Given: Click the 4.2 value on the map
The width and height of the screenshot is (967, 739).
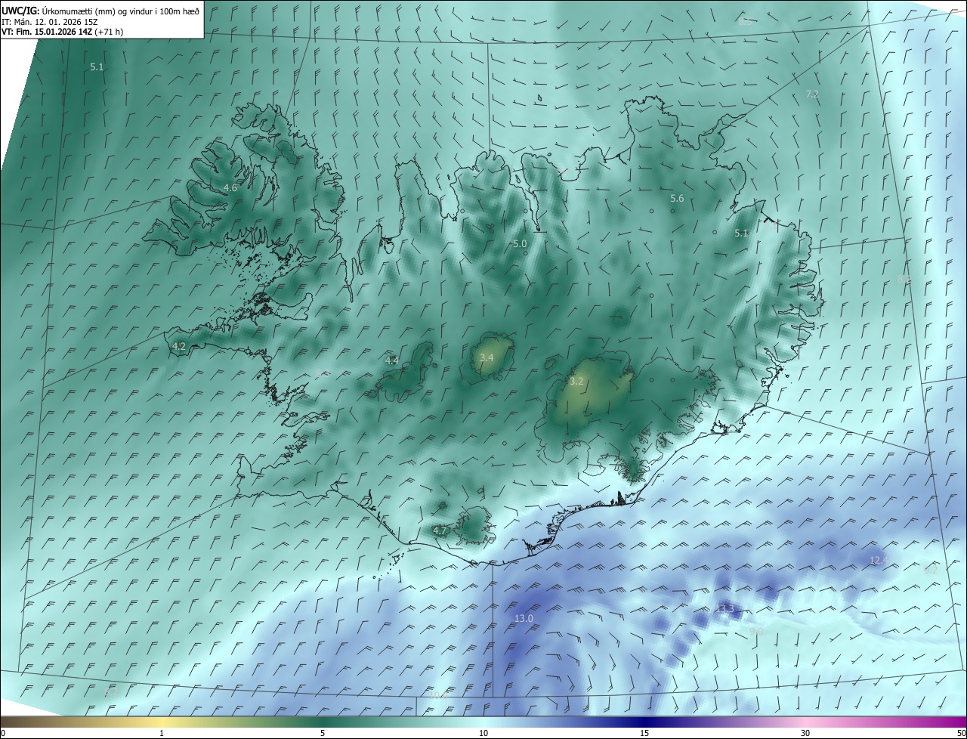Looking at the screenshot, I should click(179, 346).
